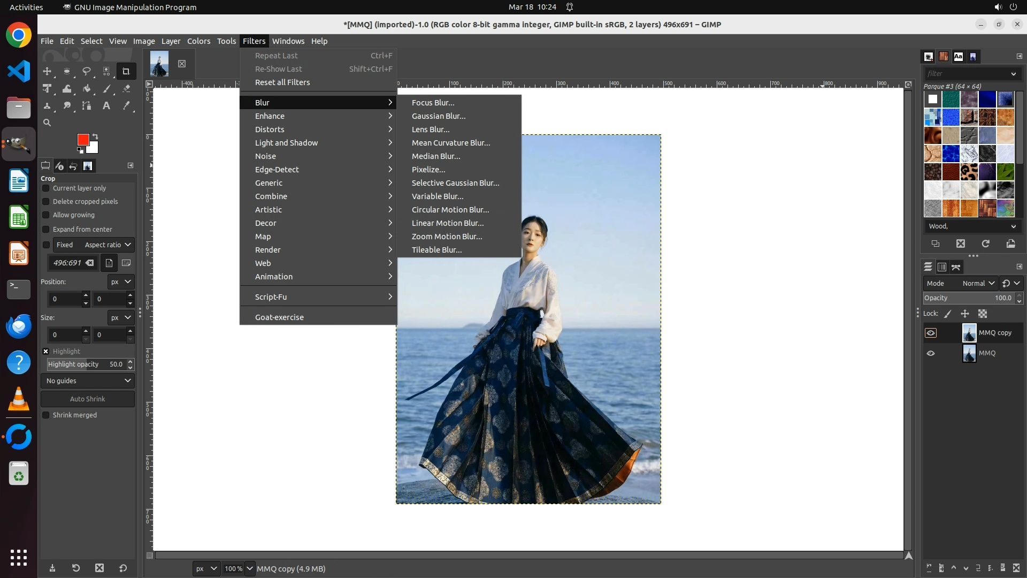Select the MMQ layer in Layers panel
The image size is (1027, 578).
pyautogui.click(x=987, y=353)
